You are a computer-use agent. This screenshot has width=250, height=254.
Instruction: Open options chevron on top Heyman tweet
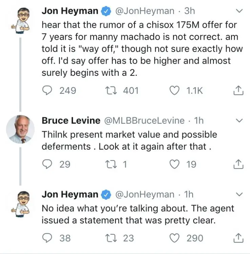point(239,11)
